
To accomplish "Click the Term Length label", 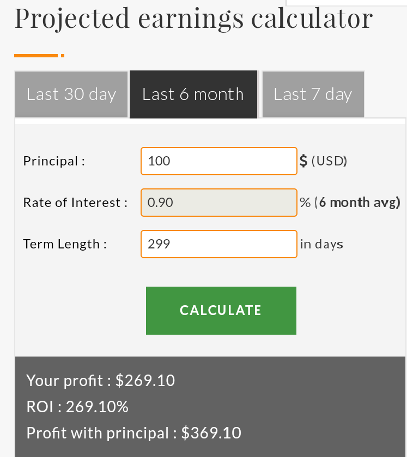I will point(64,244).
